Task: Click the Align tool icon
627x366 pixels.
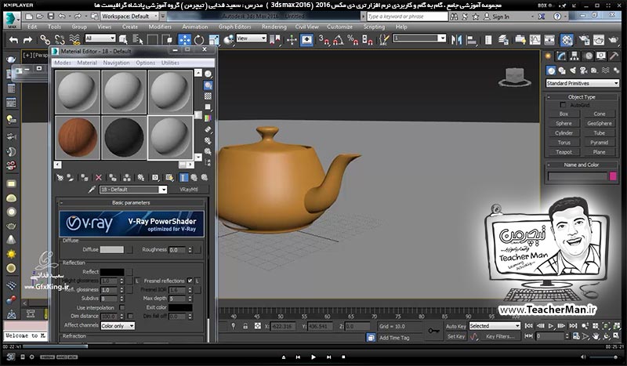Action: point(472,40)
